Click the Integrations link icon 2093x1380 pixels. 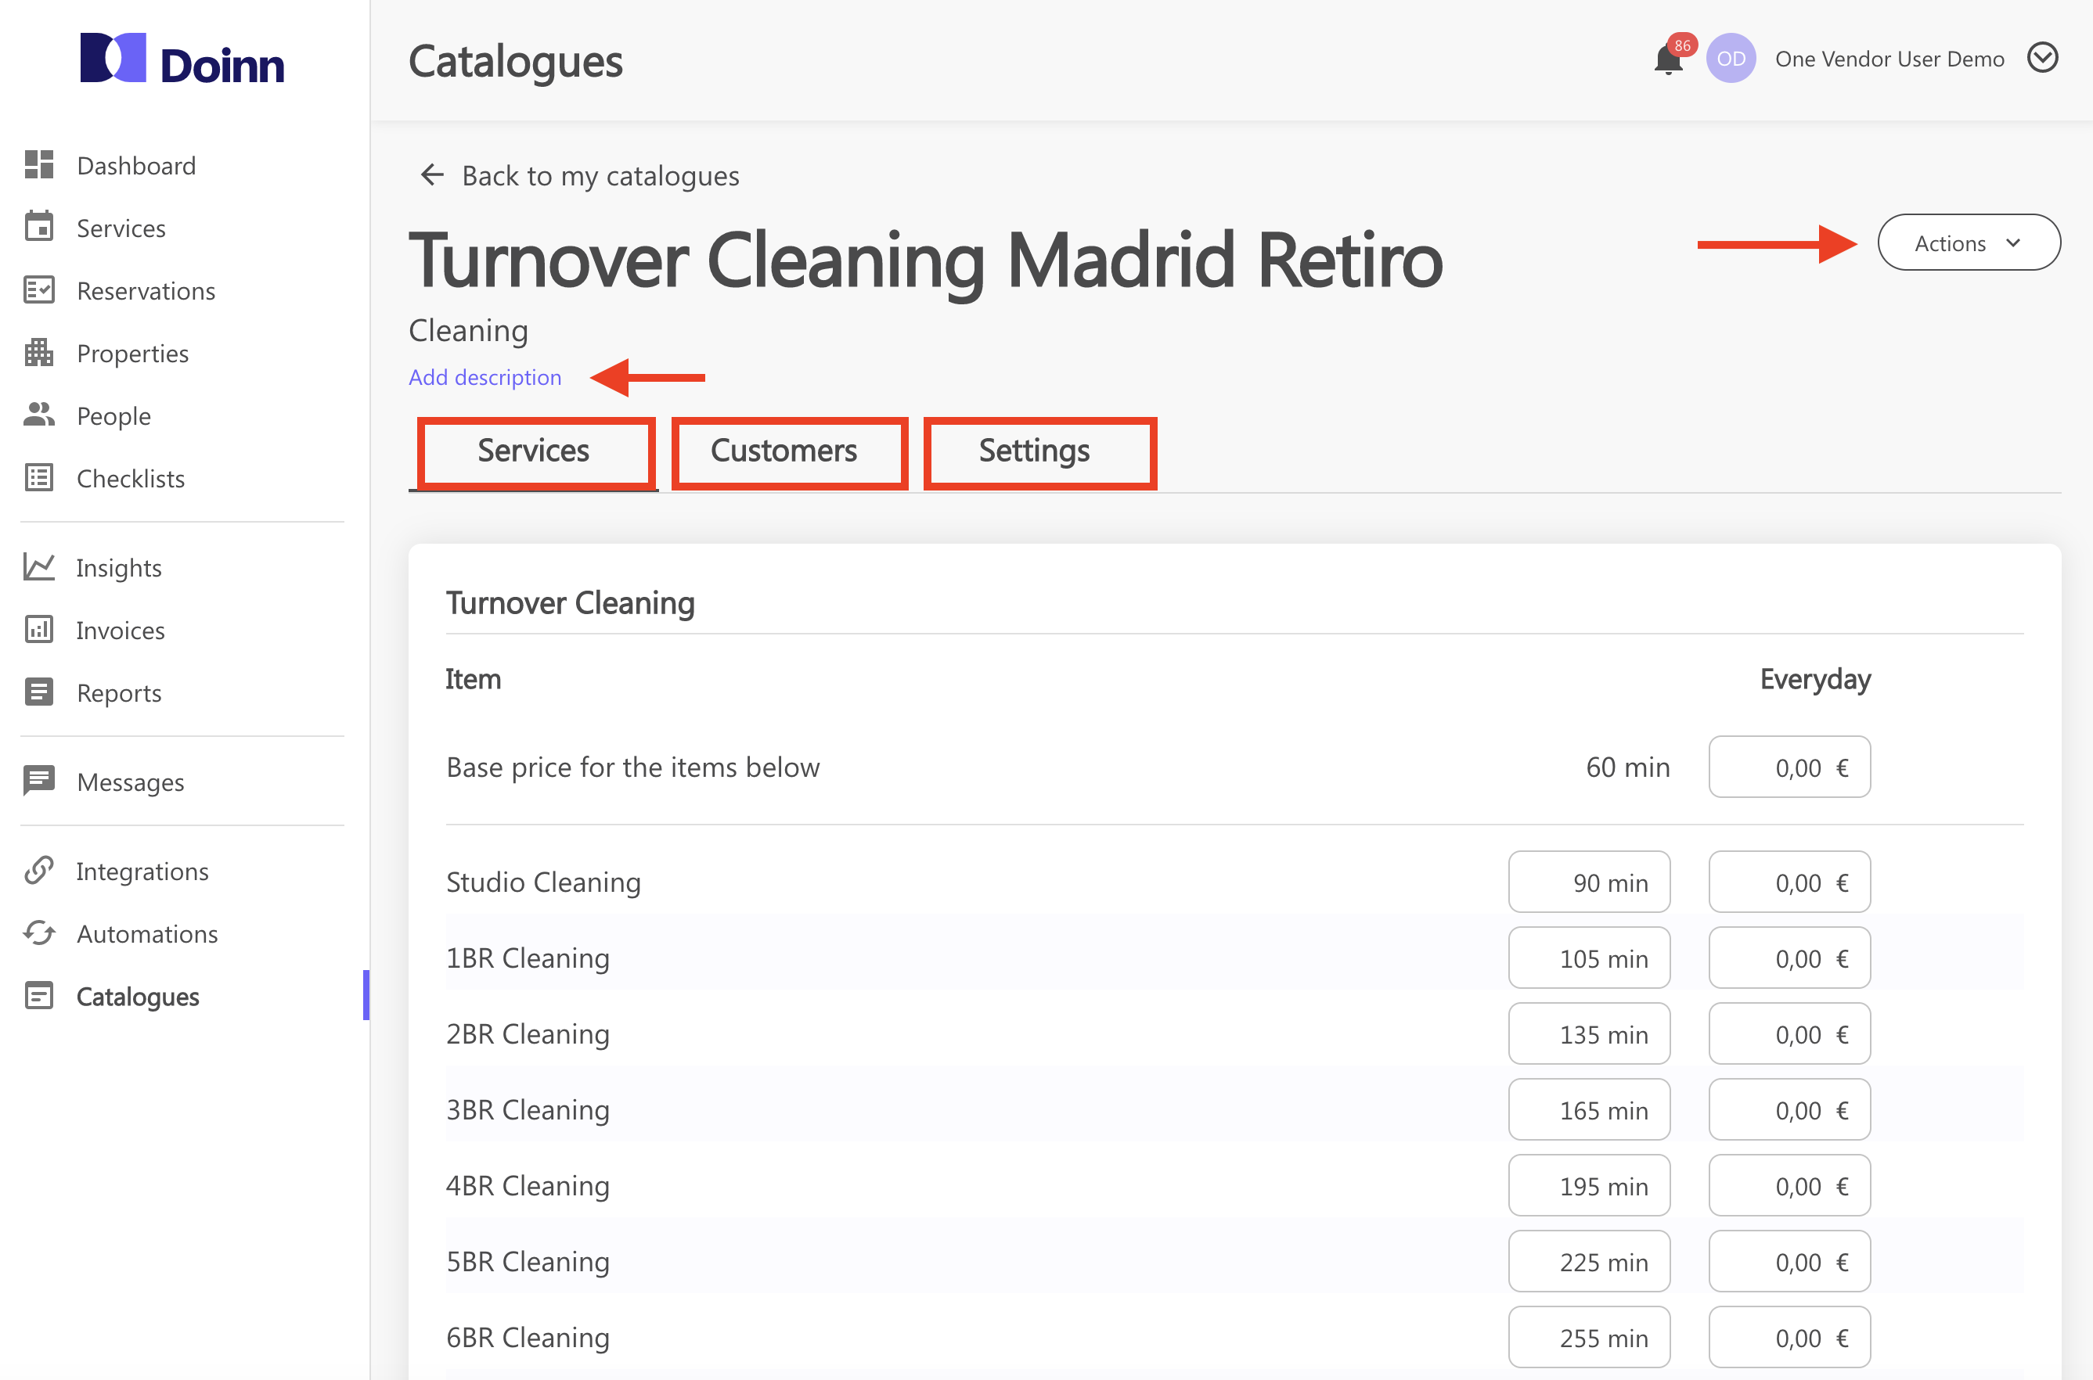click(x=38, y=870)
